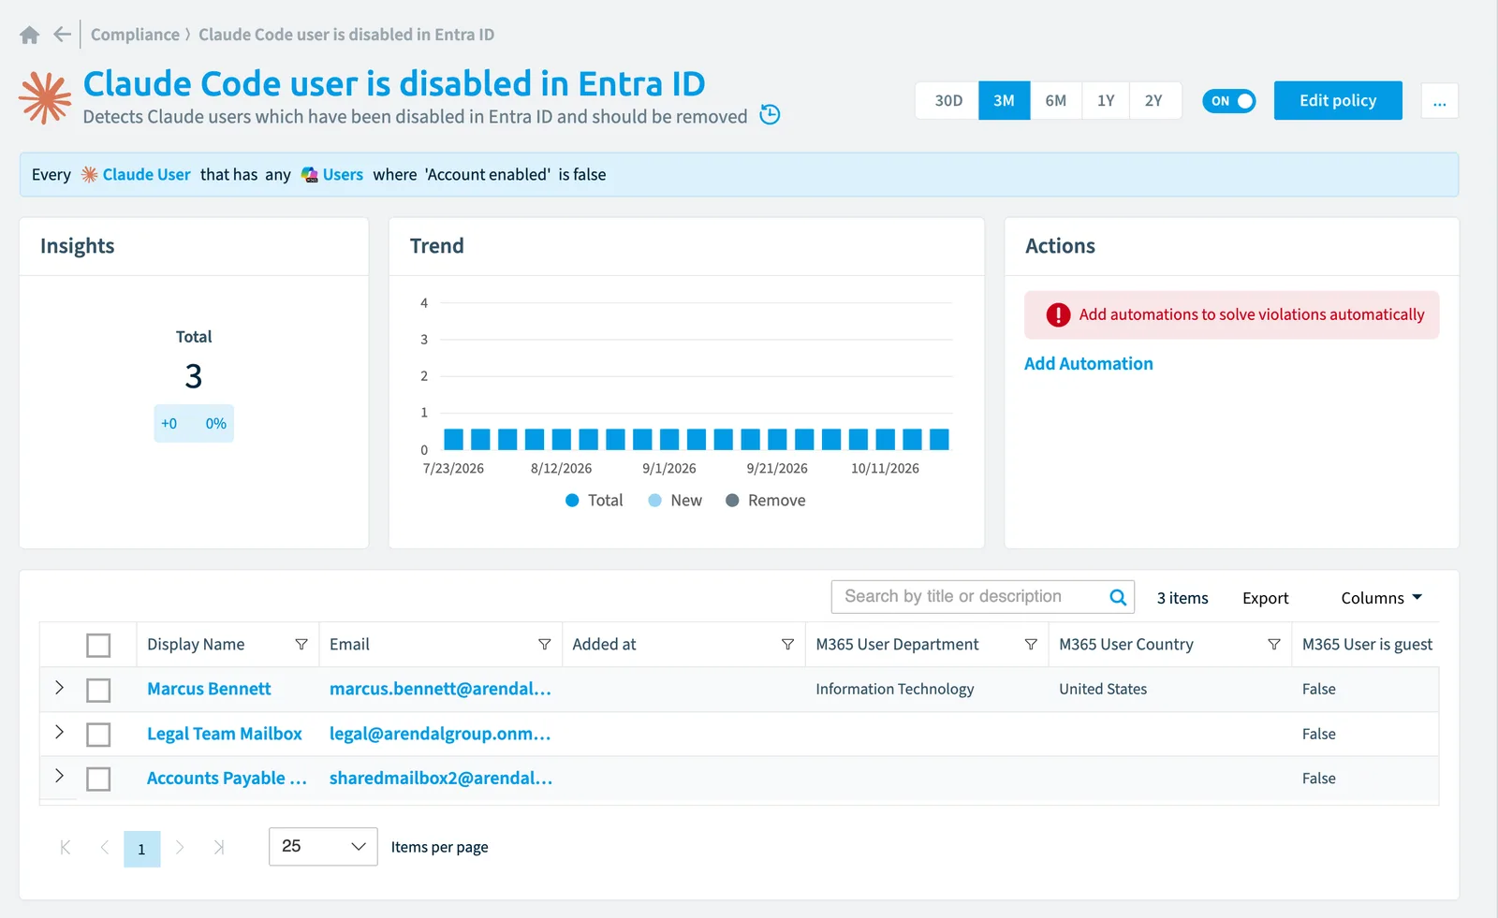Go to first page icon
1498x918 pixels.
(66, 848)
